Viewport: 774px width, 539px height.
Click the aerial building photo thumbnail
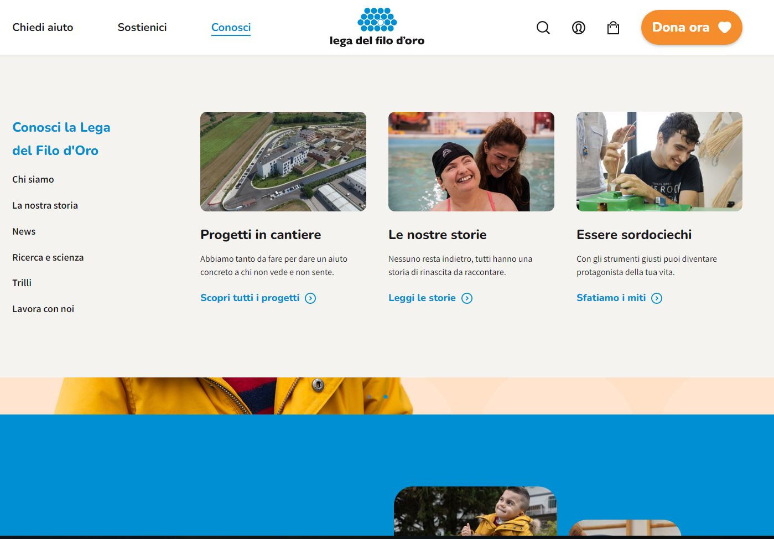(283, 162)
